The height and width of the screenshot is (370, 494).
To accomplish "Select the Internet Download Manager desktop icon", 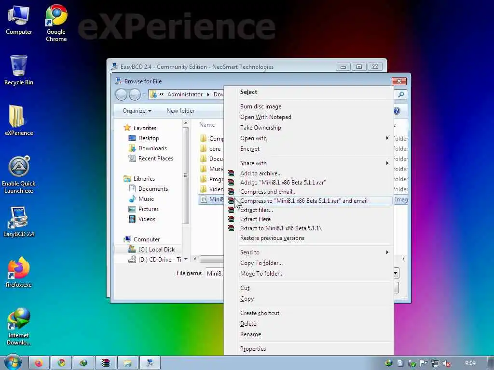I will tap(19, 327).
